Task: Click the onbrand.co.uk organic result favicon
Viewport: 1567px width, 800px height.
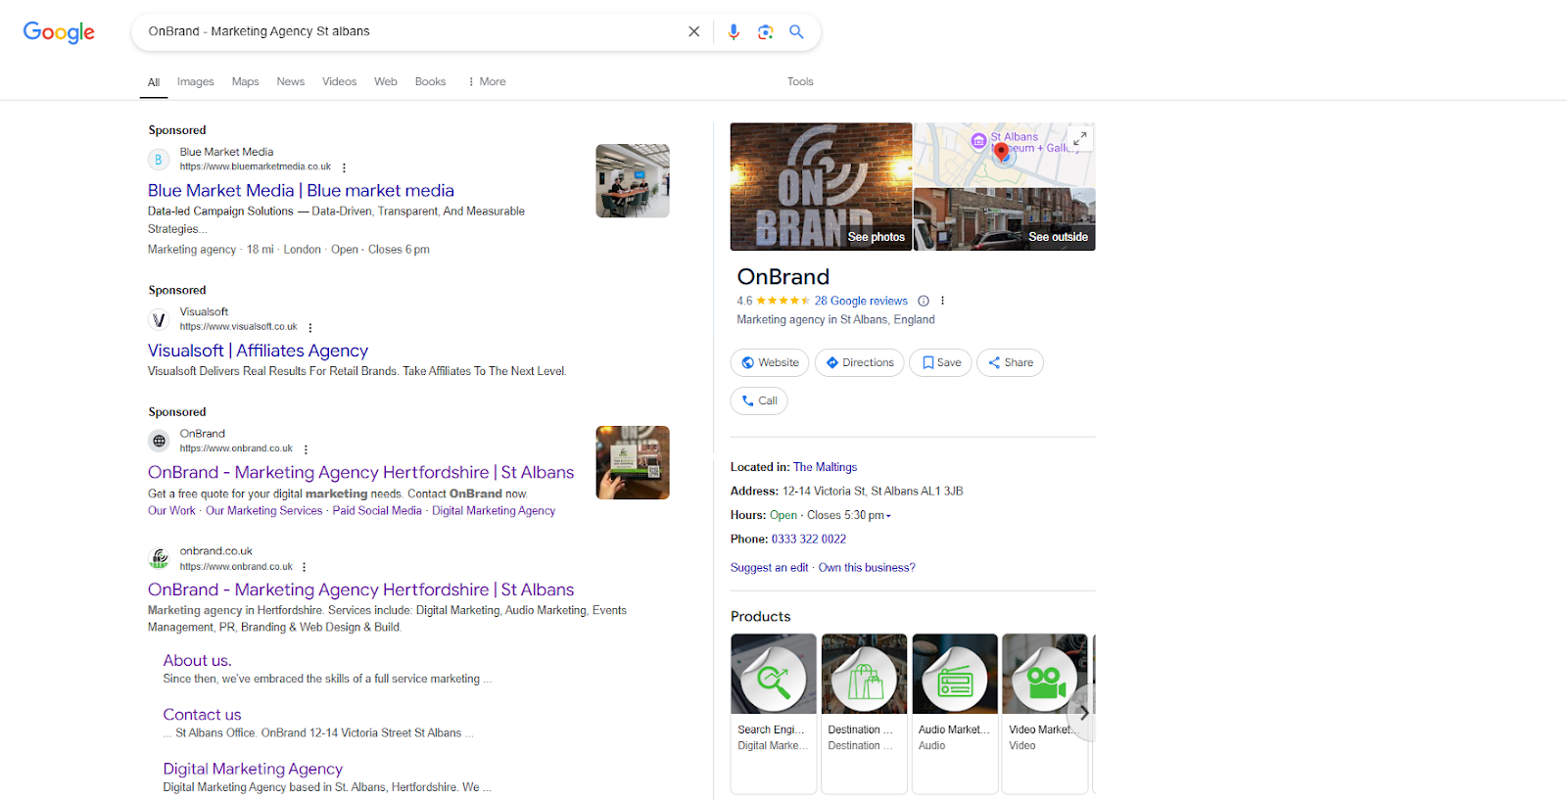Action: click(159, 558)
